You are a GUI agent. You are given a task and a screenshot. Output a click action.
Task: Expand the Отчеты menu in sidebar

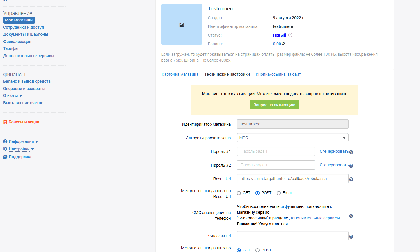click(13, 96)
